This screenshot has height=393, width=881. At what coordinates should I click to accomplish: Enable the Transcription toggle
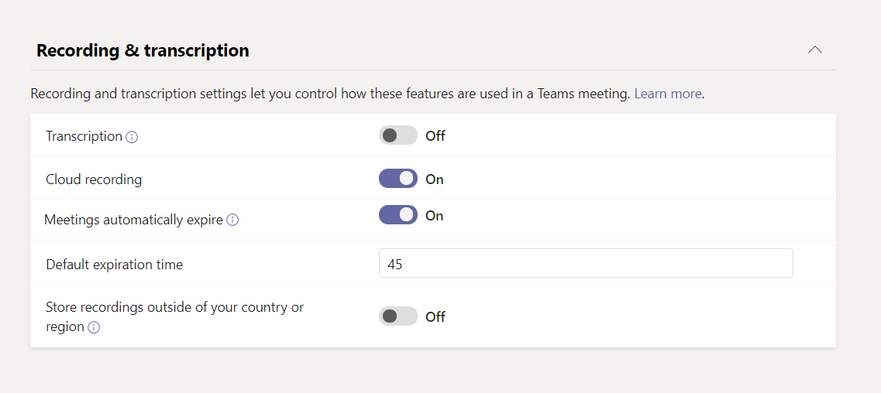click(397, 135)
